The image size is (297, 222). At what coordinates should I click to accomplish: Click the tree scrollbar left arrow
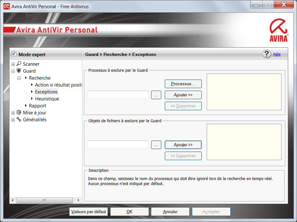[13, 200]
